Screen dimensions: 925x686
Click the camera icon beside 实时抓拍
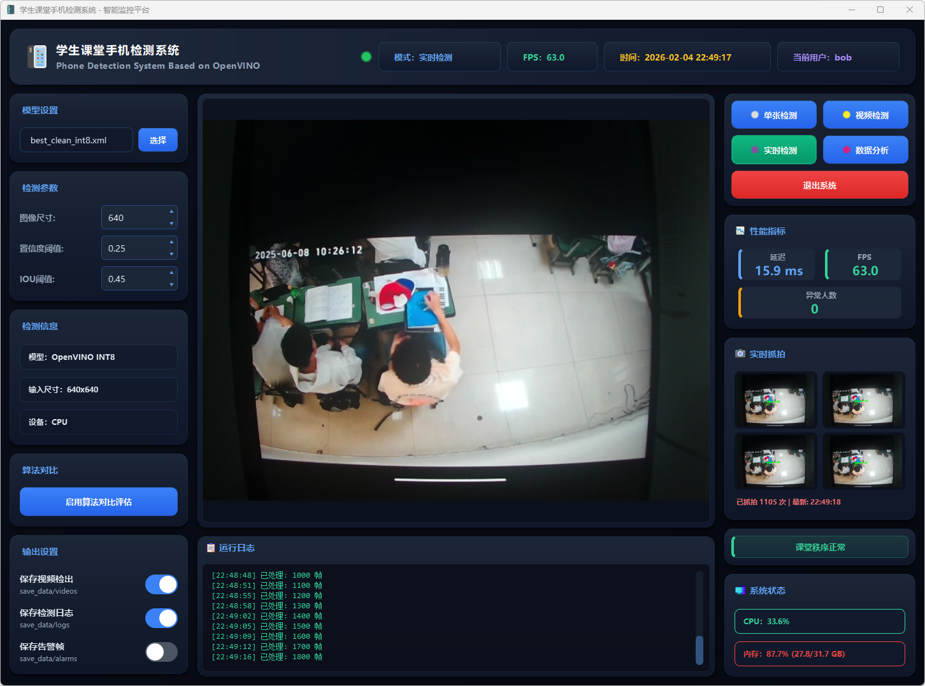[740, 354]
